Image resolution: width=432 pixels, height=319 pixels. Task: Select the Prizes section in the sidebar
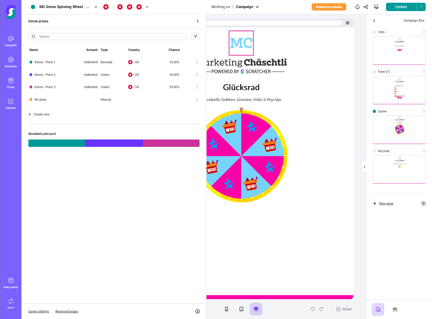pyautogui.click(x=11, y=83)
